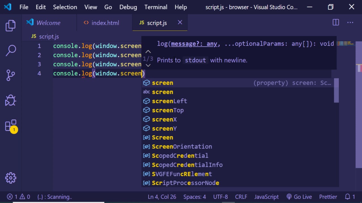Screen dimensions: 362x203
Task: Open the editor More Actions ellipsis
Action: tap(350, 23)
